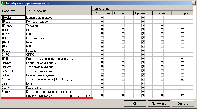Click the Юр. лица column header
The image size is (197, 109).
[x=143, y=13]
